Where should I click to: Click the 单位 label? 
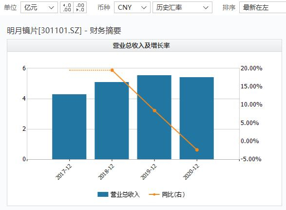[10, 7]
